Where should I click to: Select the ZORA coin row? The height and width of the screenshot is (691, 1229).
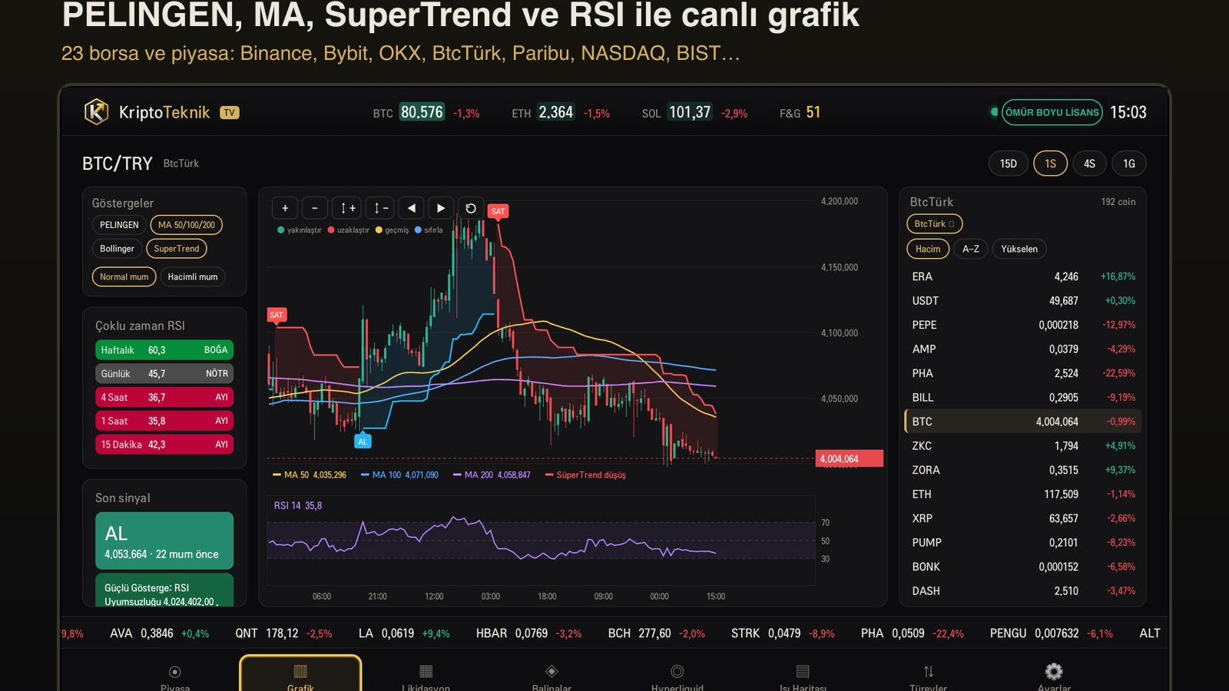pyautogui.click(x=1023, y=470)
